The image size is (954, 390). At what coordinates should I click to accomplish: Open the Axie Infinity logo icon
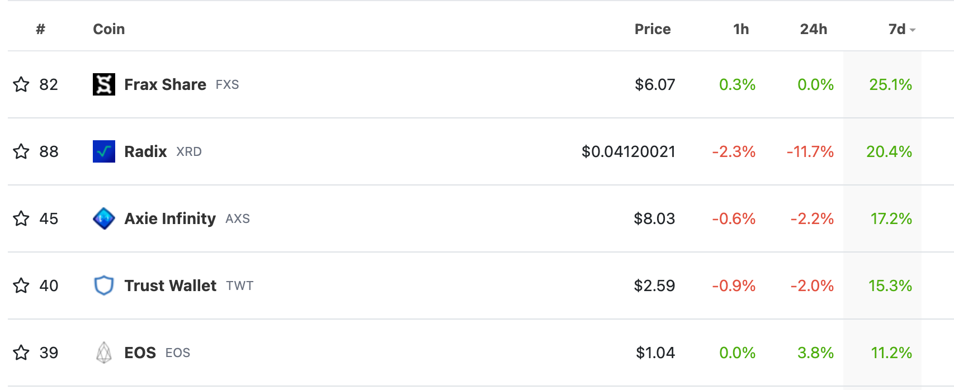[x=104, y=218]
